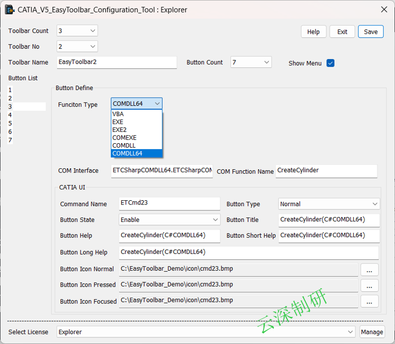Click the Button Icon Focused path field
The height and width of the screenshot is (344, 395).
point(239,301)
